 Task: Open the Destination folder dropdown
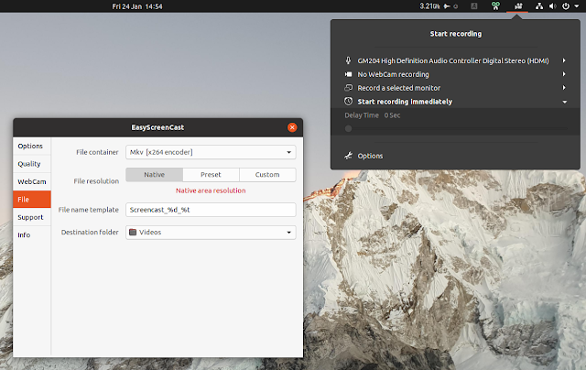pyautogui.click(x=211, y=233)
